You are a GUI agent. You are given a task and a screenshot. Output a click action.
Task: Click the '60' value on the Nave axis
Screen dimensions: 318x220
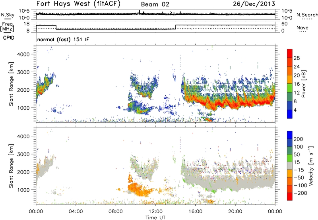pos(284,24)
